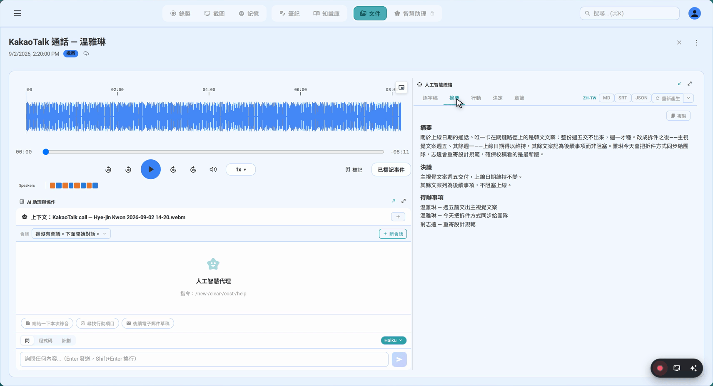Switch to the 截圖 screenshot tab

215,13
